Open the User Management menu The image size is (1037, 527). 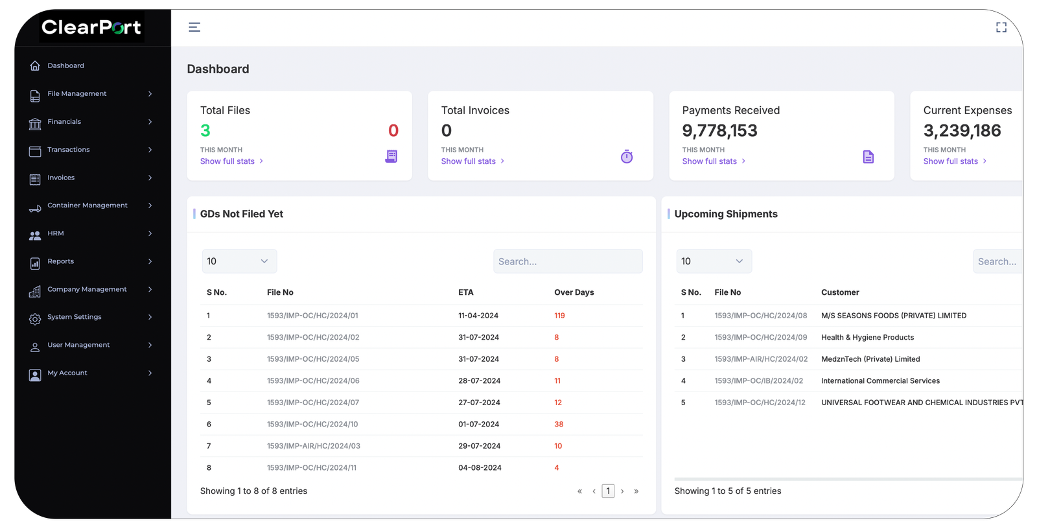(78, 345)
